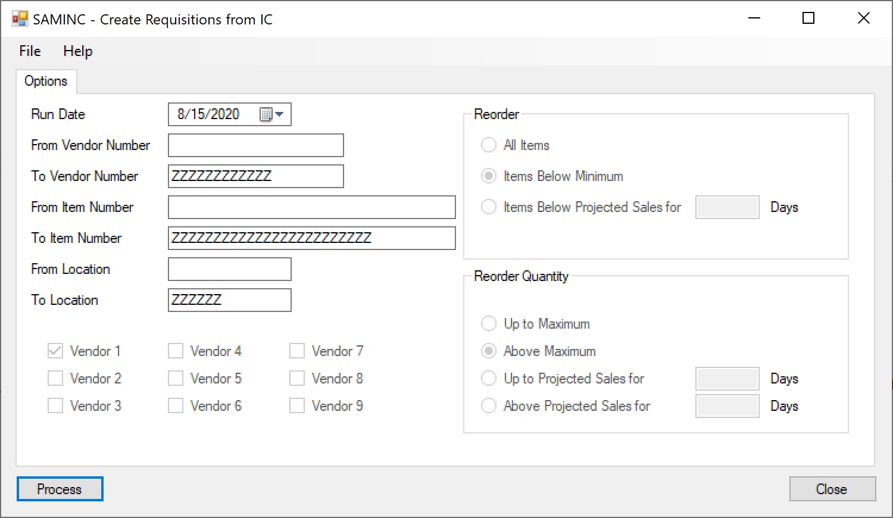This screenshot has height=518, width=893.
Task: Select Items Below Minimum reorder option
Action: [x=489, y=176]
